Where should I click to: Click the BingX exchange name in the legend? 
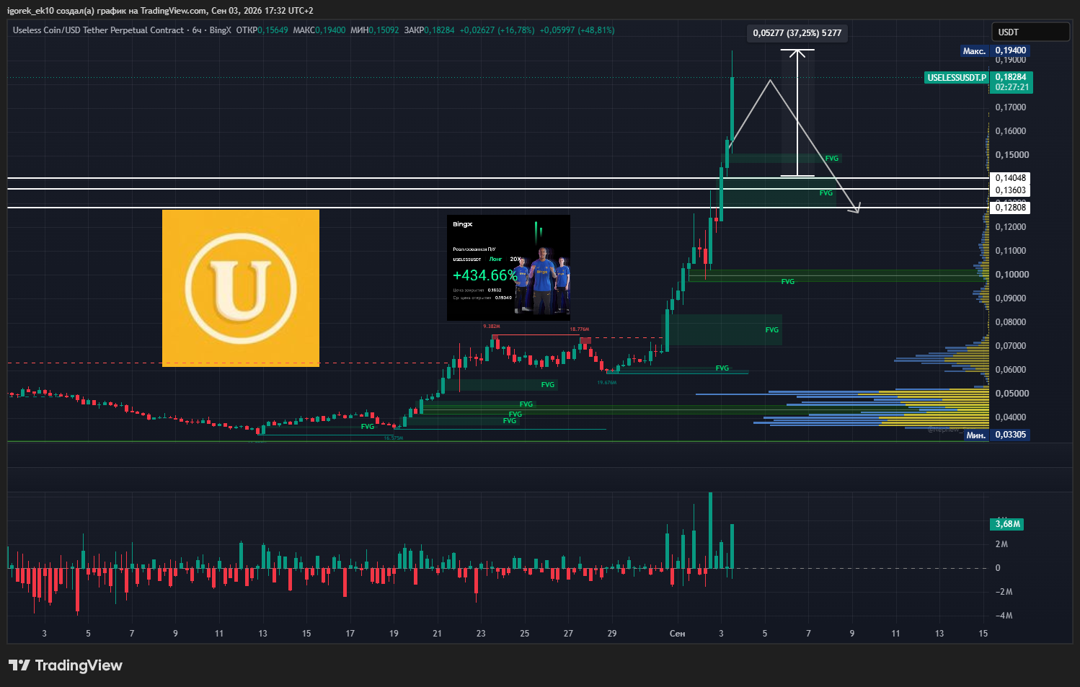tap(221, 30)
